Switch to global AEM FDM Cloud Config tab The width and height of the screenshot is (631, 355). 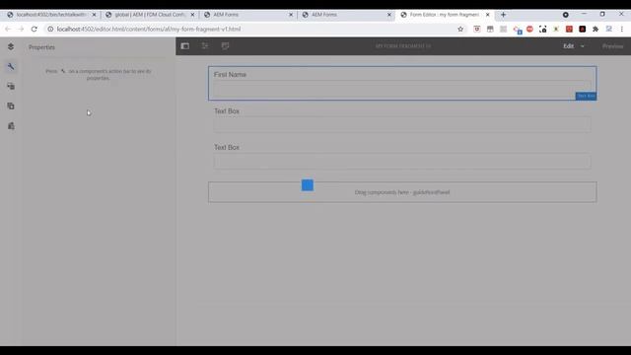[x=149, y=15]
